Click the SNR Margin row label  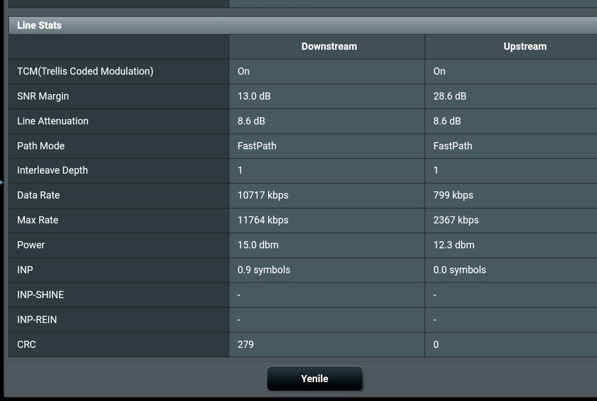point(43,96)
